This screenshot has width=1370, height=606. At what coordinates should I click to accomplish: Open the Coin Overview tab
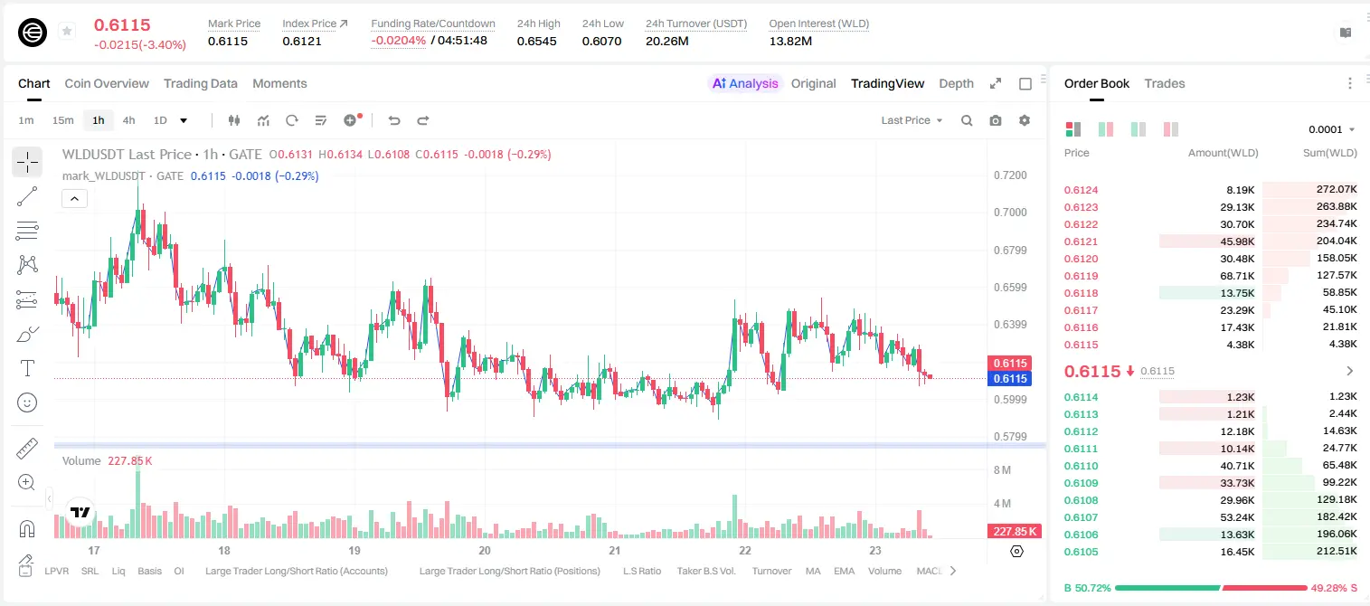coord(107,83)
